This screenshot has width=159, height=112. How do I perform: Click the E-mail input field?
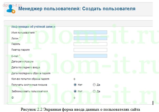(x=90, y=56)
